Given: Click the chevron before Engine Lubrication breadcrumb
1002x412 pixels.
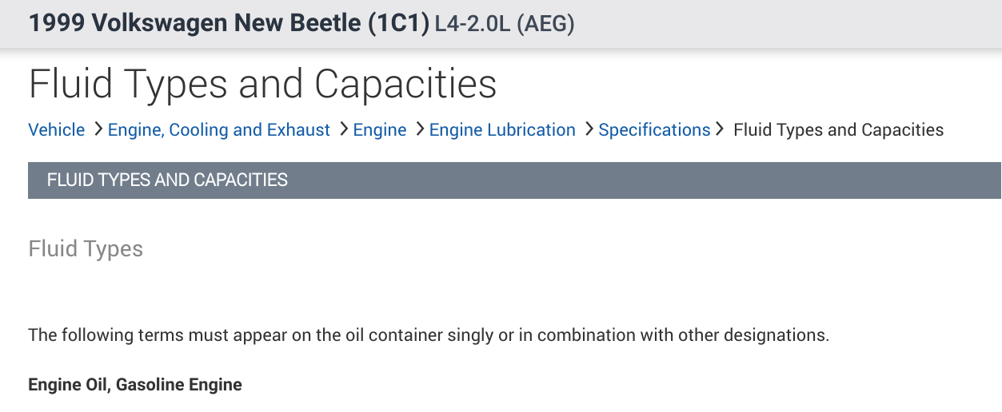Looking at the screenshot, I should pyautogui.click(x=420, y=129).
